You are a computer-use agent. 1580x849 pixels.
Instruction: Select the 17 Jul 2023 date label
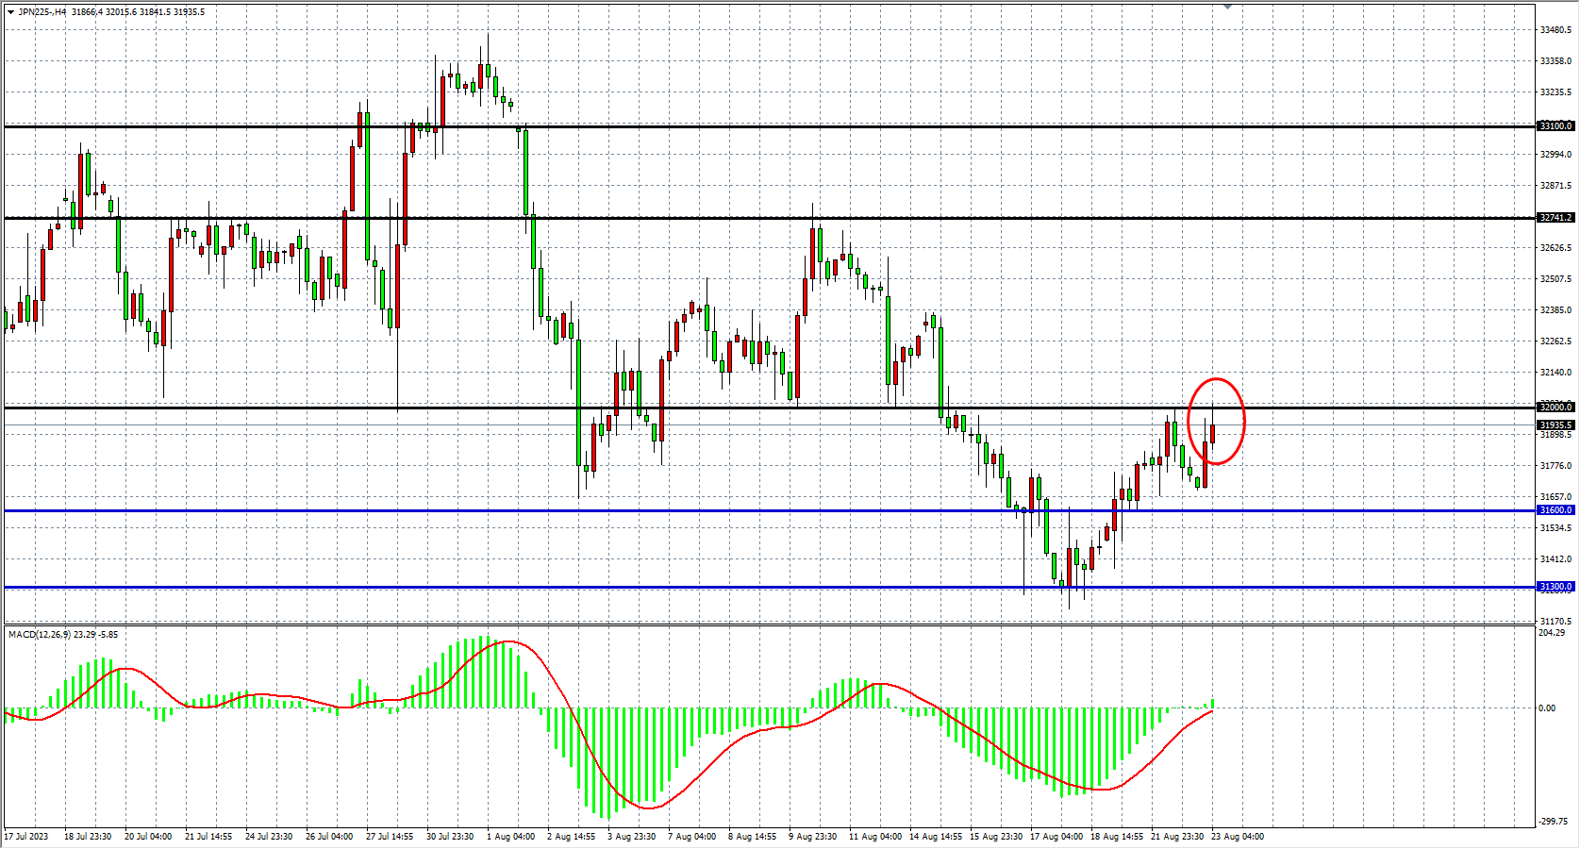point(26,837)
